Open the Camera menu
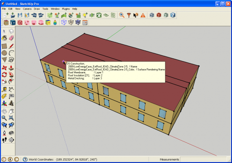This screenshot has width=232, height=163. pos(27,9)
